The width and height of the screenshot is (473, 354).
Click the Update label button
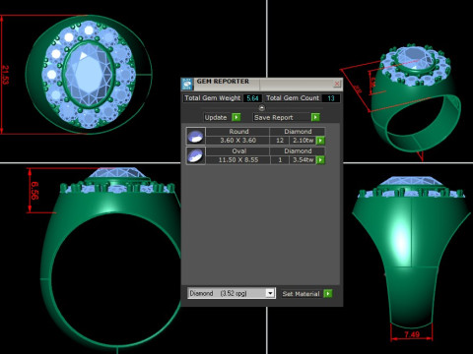coord(216,117)
